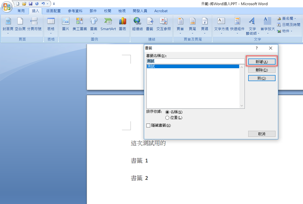Expand quick access toolbar customize arrow
The height and width of the screenshot is (204, 303).
(x=54, y=4)
